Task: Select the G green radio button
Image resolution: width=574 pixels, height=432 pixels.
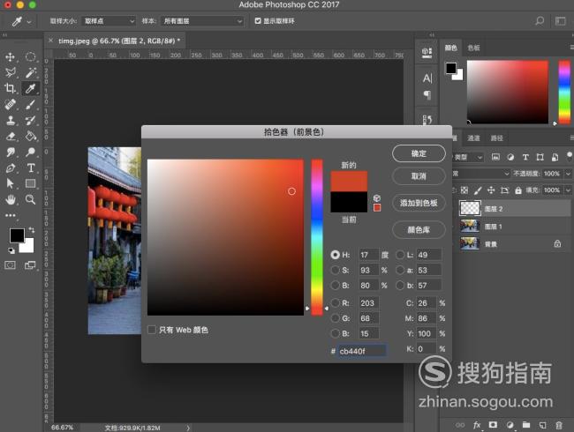Action: [335, 318]
